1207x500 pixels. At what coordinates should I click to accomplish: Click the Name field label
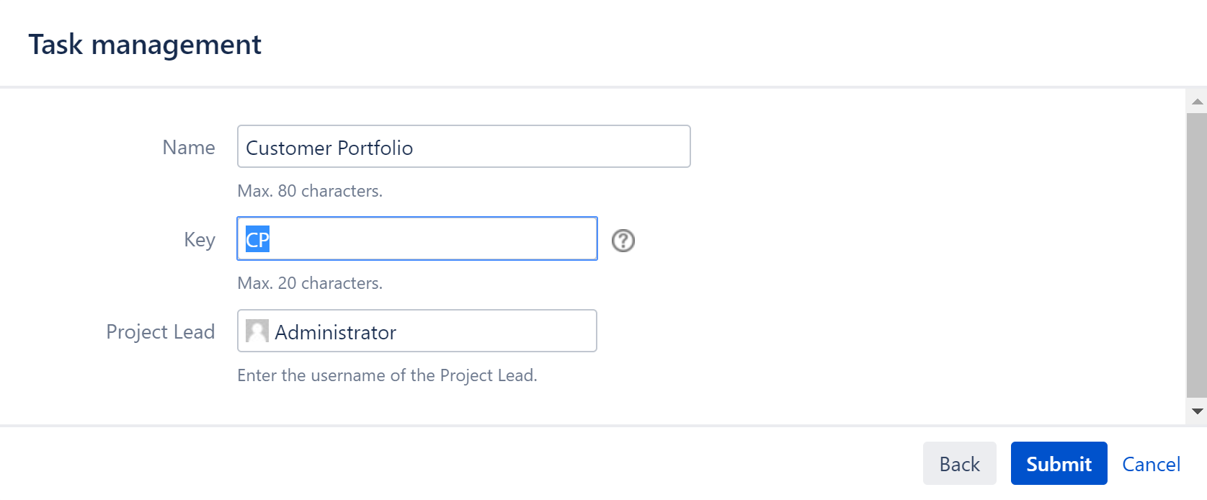click(189, 147)
